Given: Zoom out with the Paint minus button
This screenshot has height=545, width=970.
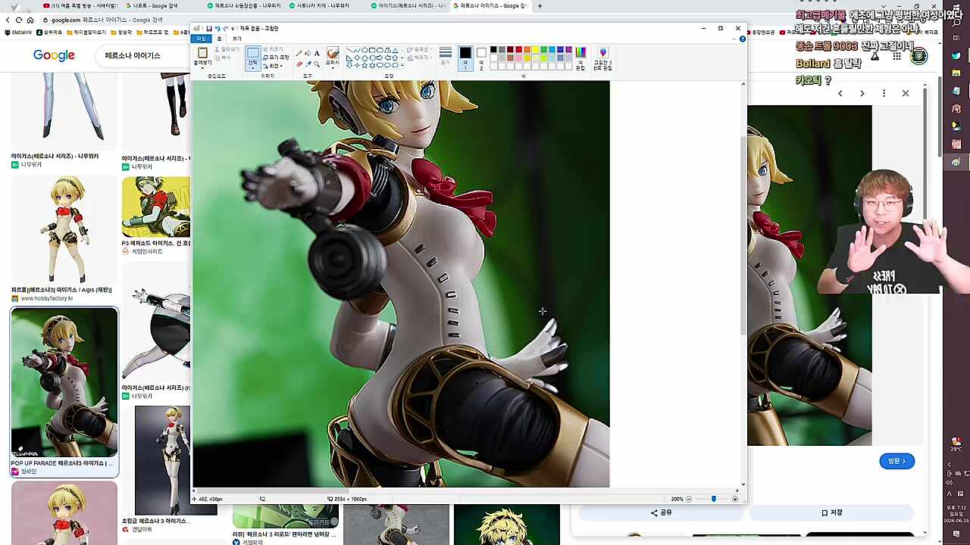Looking at the screenshot, I should [x=688, y=499].
